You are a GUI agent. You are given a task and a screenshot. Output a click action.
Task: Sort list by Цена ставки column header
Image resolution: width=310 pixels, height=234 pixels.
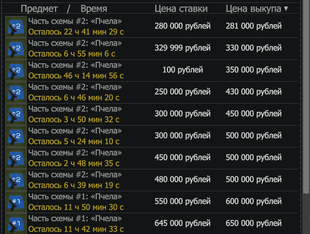pos(181,9)
